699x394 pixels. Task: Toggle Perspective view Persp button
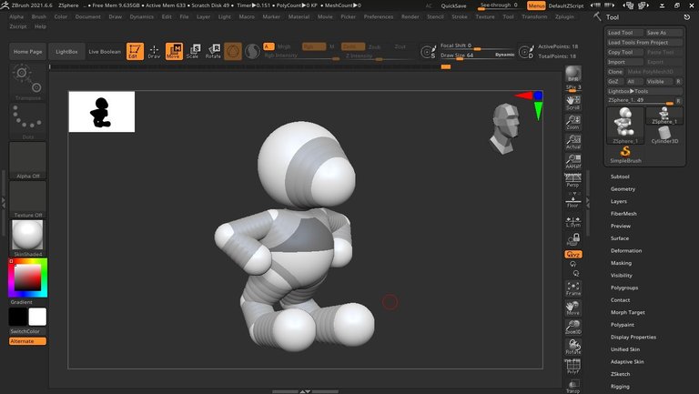pos(572,180)
